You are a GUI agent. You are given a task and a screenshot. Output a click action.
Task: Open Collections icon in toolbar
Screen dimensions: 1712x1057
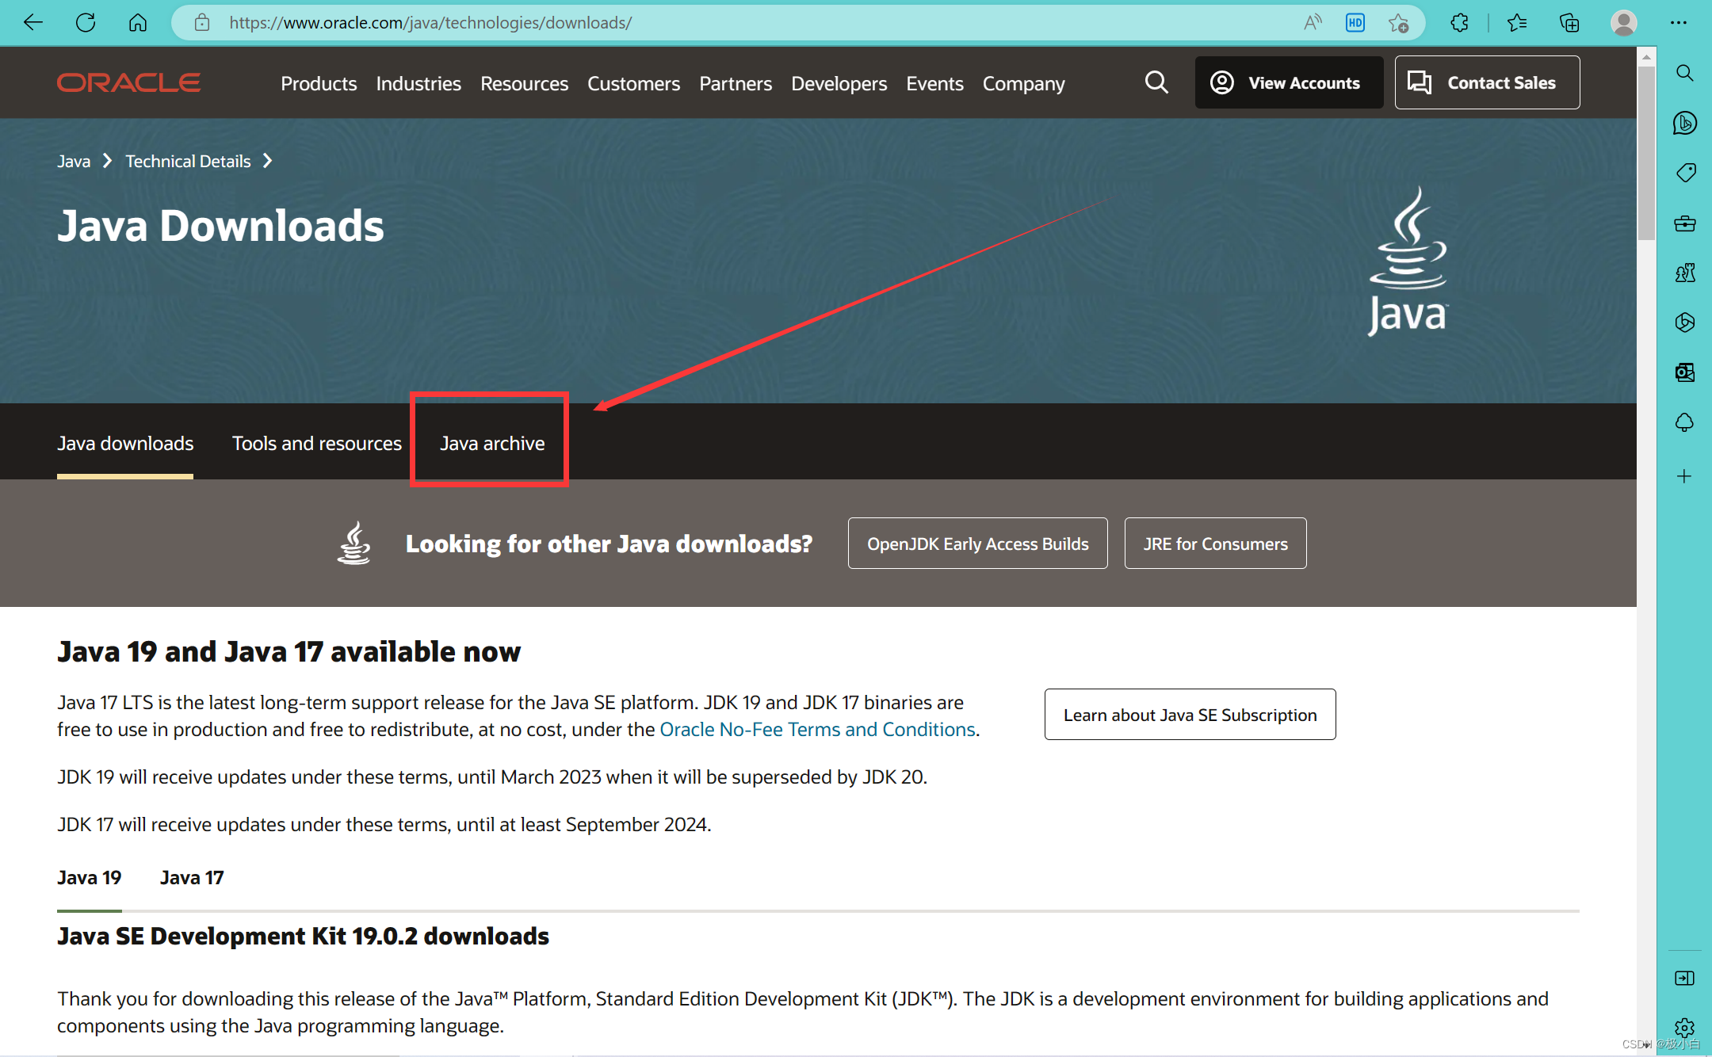[x=1569, y=22]
